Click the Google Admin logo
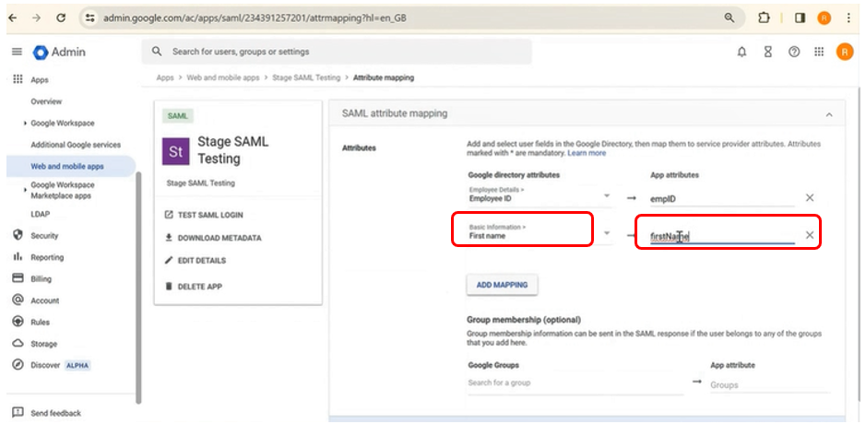The image size is (866, 424). click(59, 52)
